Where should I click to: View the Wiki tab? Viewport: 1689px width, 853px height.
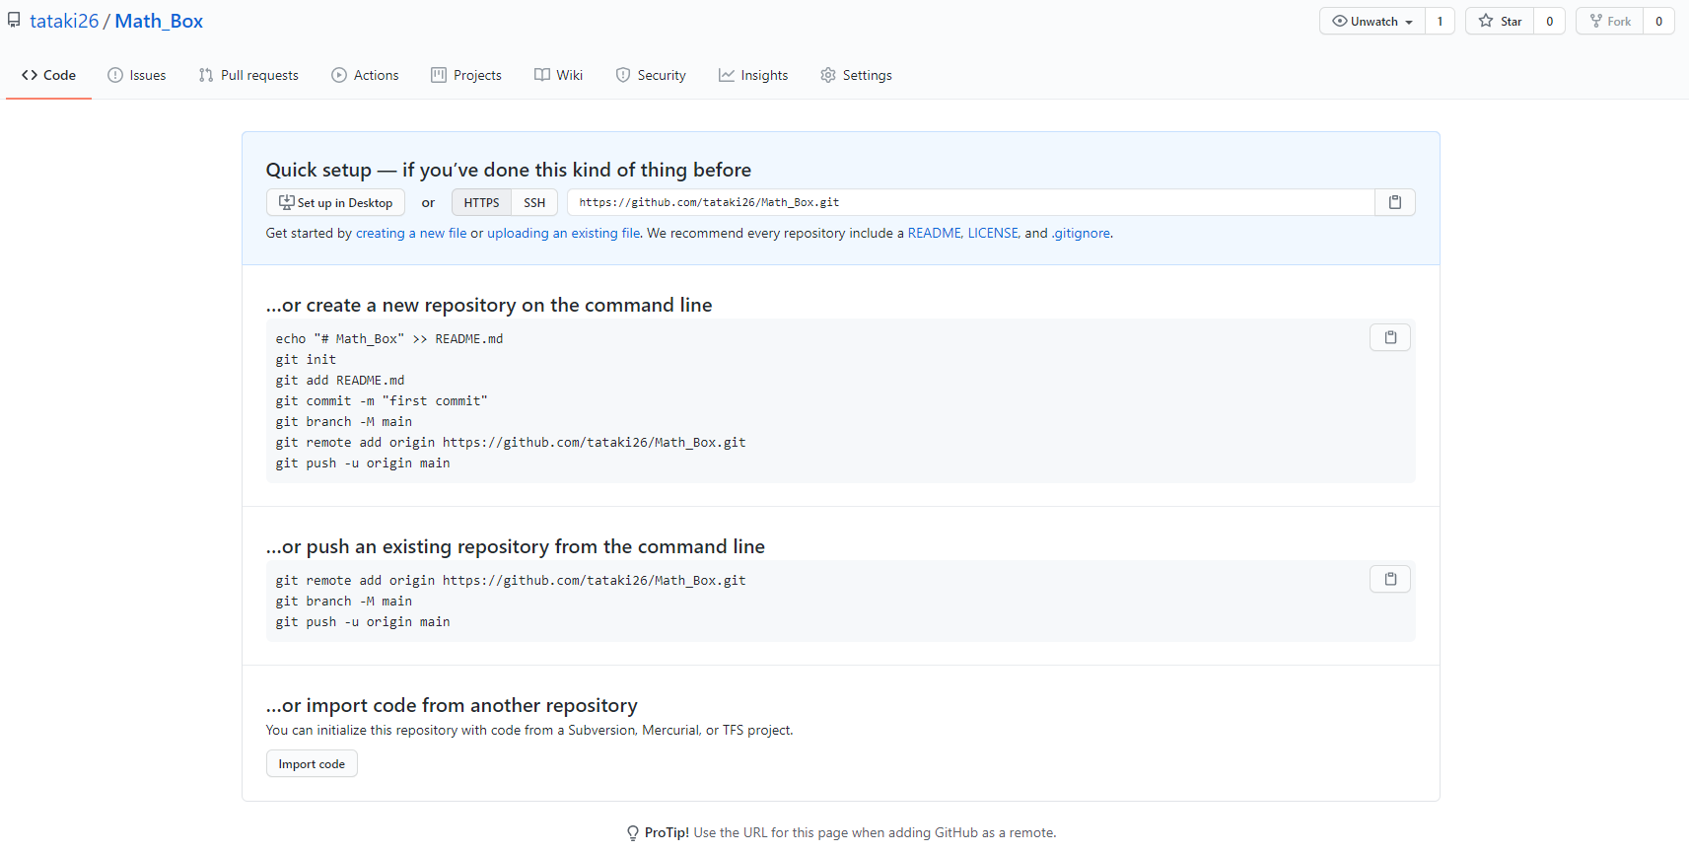pos(558,75)
